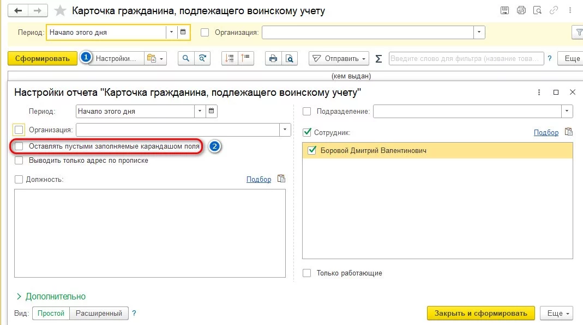The width and height of the screenshot is (583, 325).
Task: Uncheck the Сотрудник checkbox
Action: 306,132
